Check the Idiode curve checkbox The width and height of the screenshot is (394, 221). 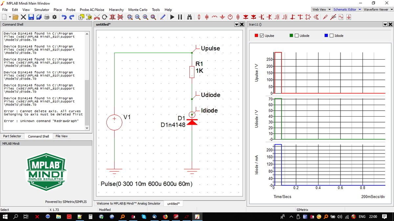(x=331, y=36)
